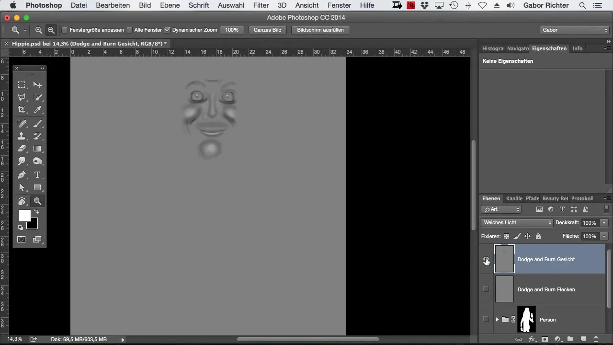Viewport: 613px width, 345px height.
Task: Toggle lock image pixels brush icon
Action: coord(517,236)
